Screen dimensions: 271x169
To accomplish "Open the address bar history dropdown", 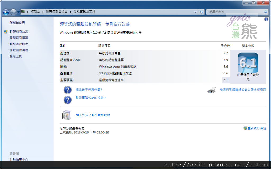I will pyautogui.click(x=195, y=12).
